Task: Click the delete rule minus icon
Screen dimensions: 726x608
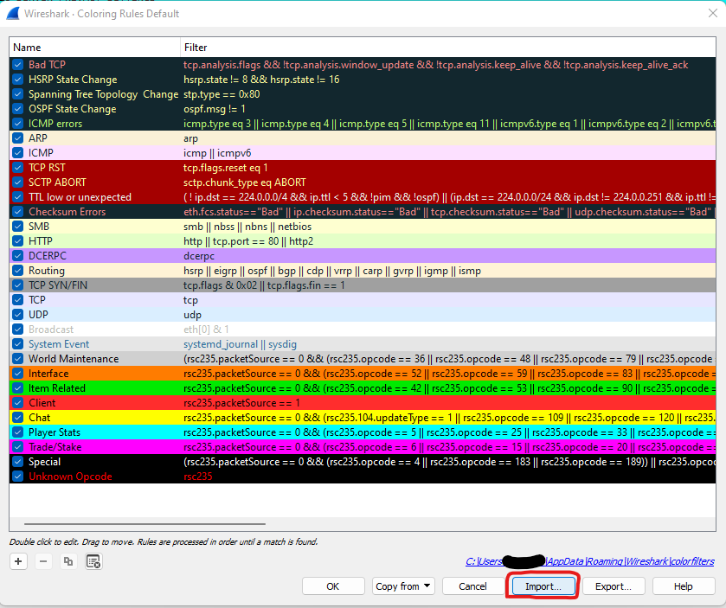Action: (43, 561)
